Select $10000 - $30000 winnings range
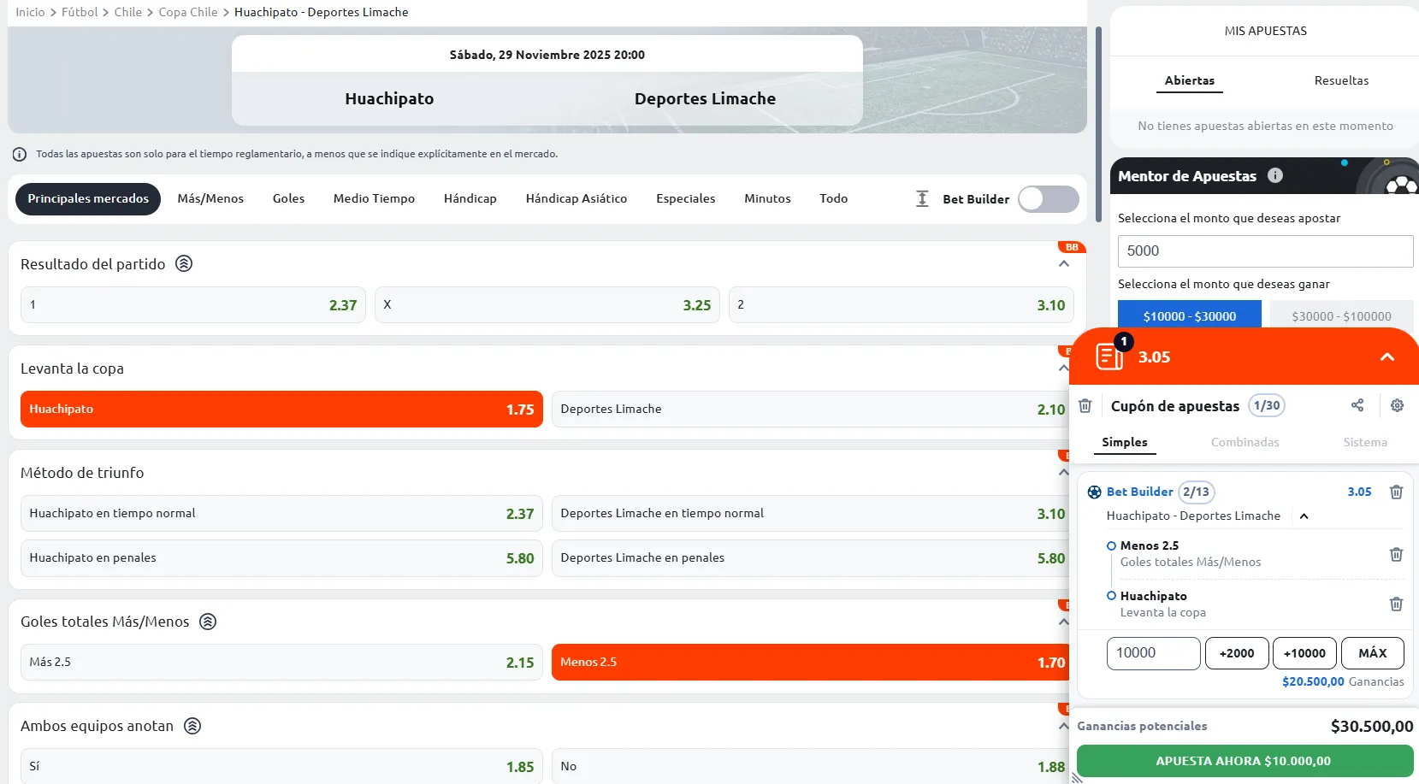This screenshot has width=1419, height=784. pos(1189,315)
